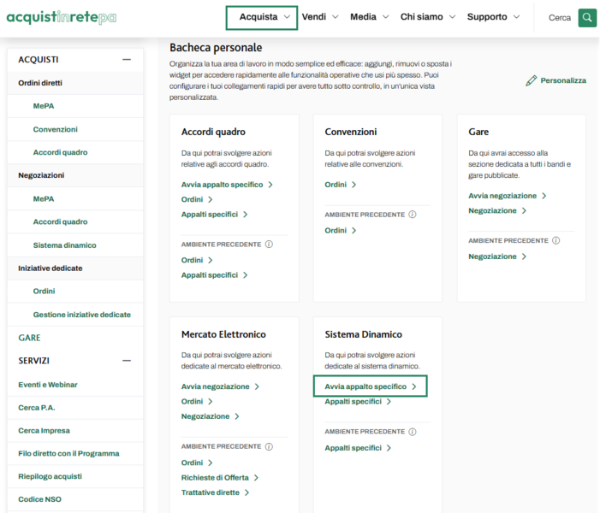Click Avvia appalto specifico in Sistema Dinamico
This screenshot has width=600, height=513.
(x=370, y=386)
